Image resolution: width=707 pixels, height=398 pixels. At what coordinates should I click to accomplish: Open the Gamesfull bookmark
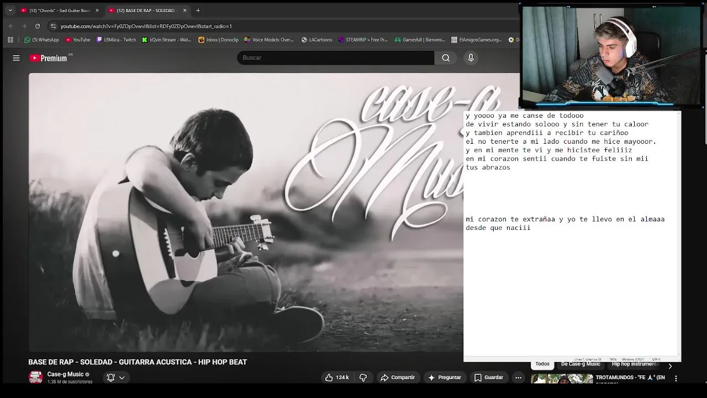(x=419, y=40)
